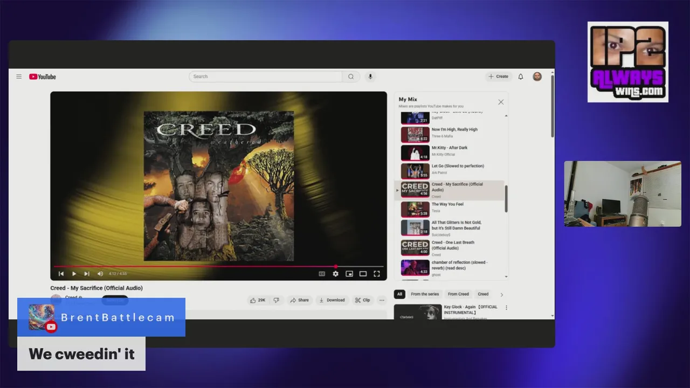
Task: Open the notifications bell
Action: coord(521,77)
